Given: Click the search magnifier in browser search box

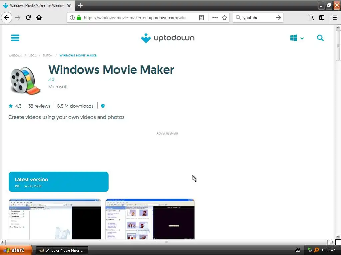Looking at the screenshot, I should click(238, 18).
